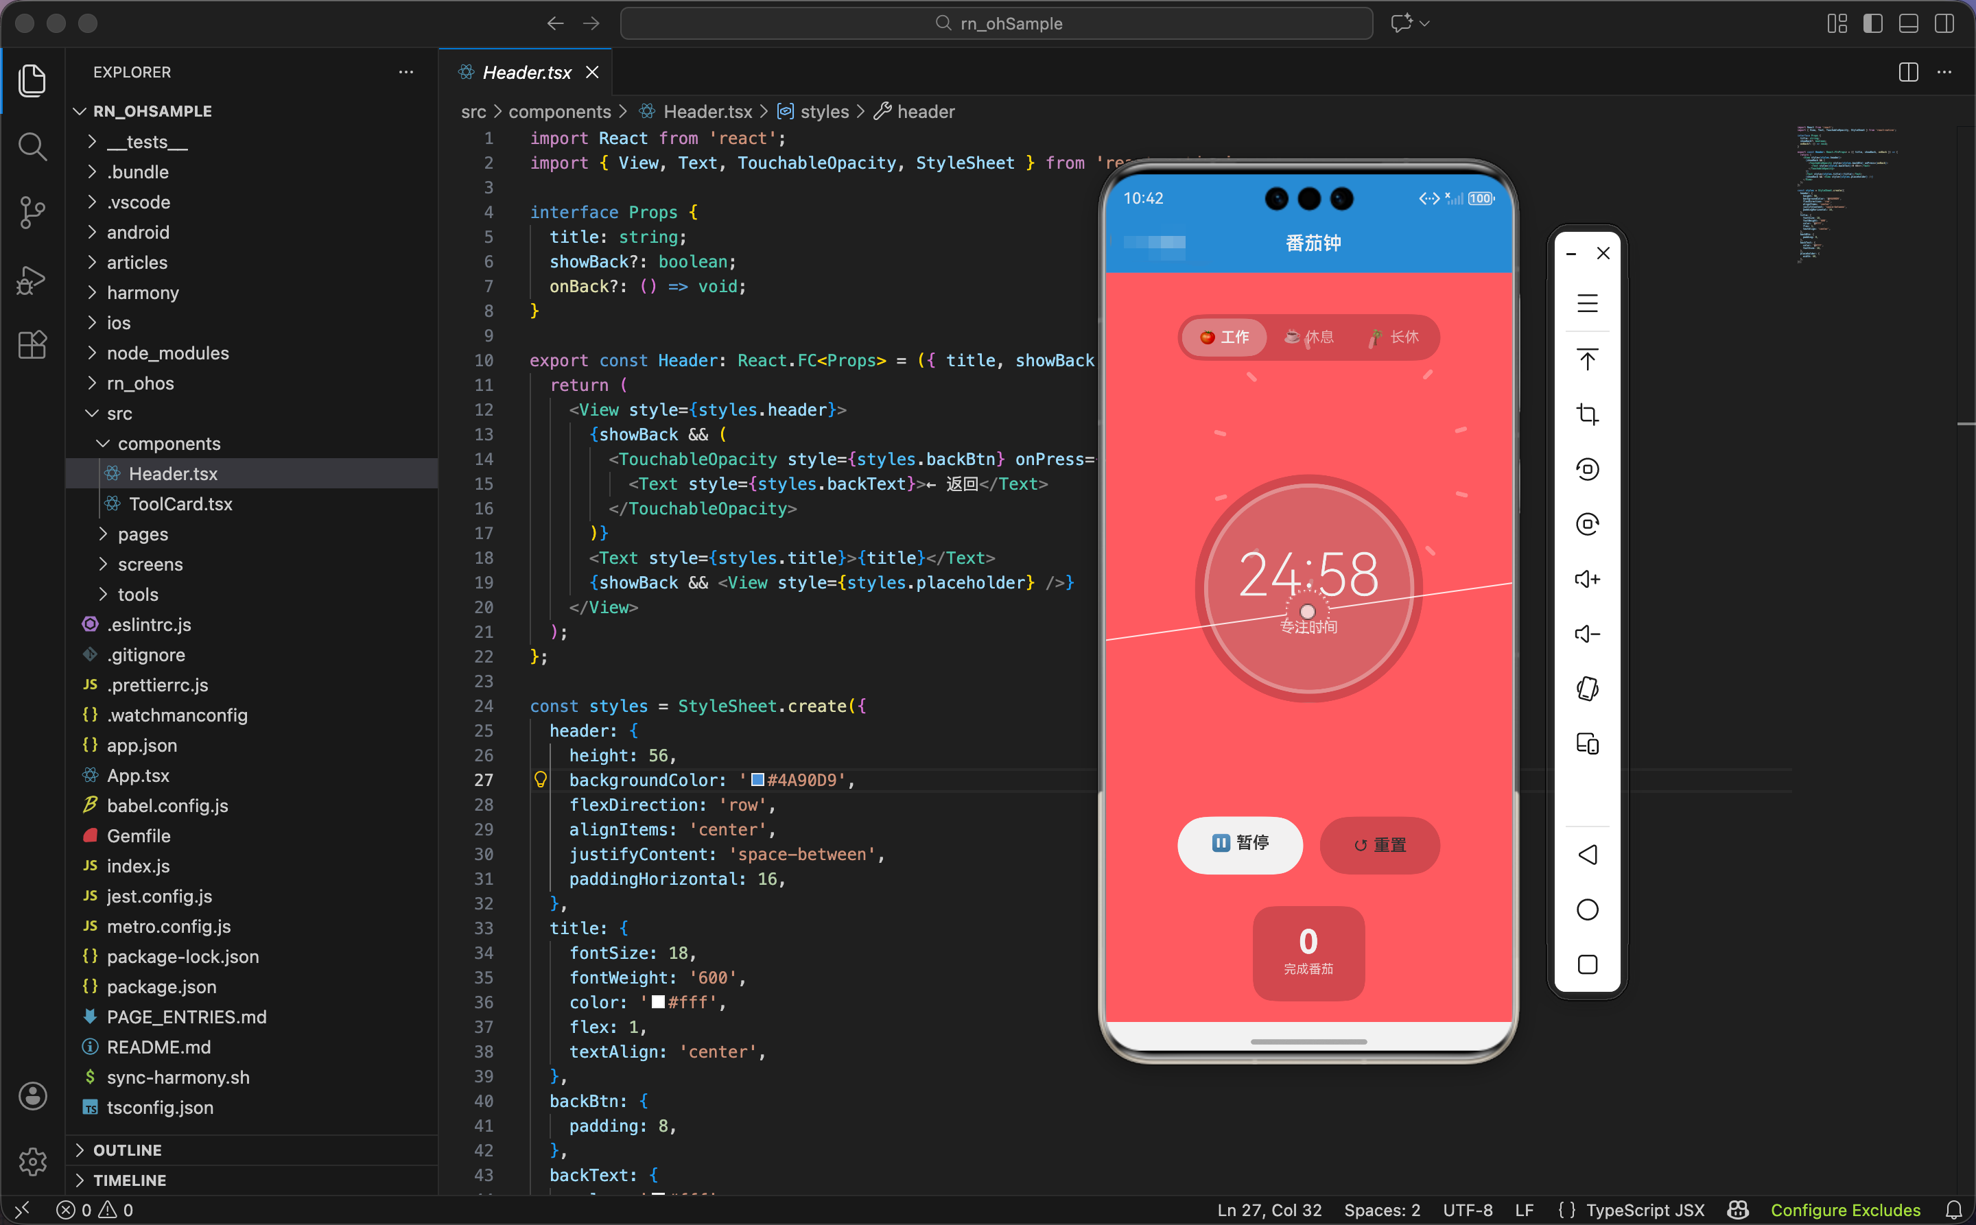Switch to the 休息 tab in app

click(x=1310, y=337)
